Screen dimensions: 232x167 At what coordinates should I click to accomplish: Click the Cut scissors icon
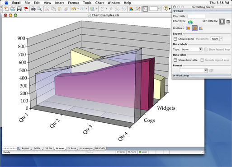47,9
